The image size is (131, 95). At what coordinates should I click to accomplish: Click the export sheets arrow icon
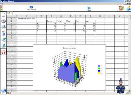(x=4, y=40)
